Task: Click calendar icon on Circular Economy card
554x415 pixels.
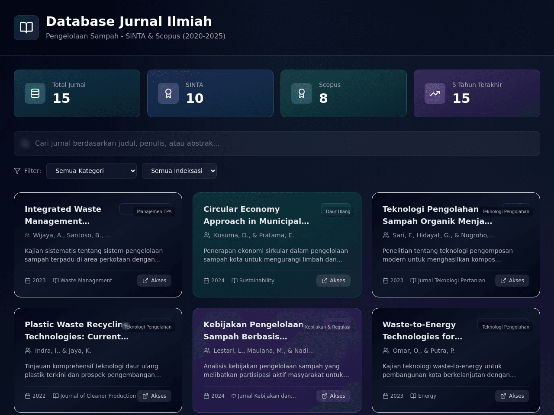Action: [206, 281]
